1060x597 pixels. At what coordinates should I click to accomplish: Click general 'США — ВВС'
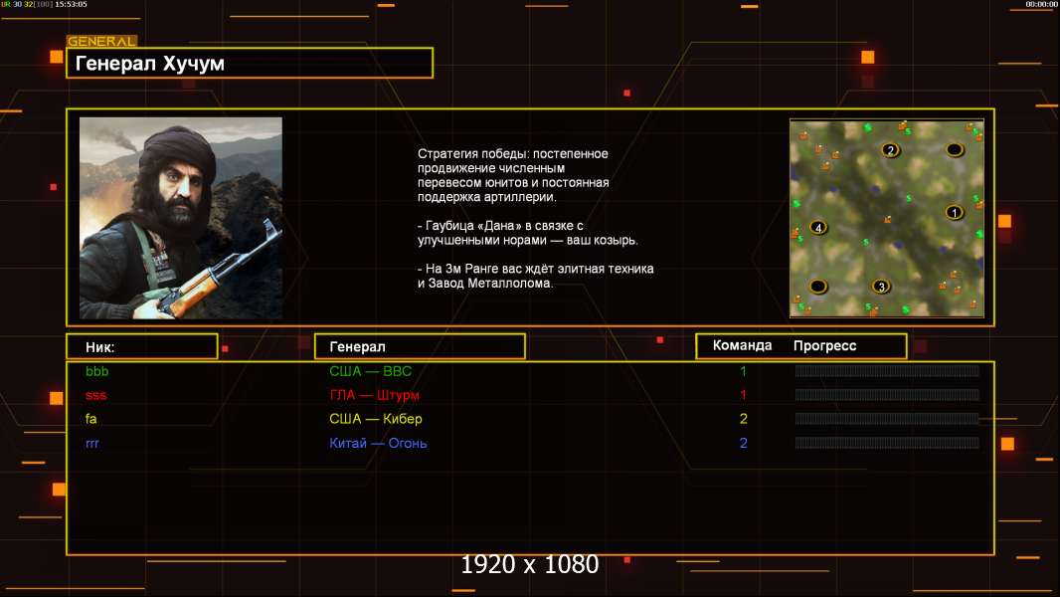click(x=371, y=371)
